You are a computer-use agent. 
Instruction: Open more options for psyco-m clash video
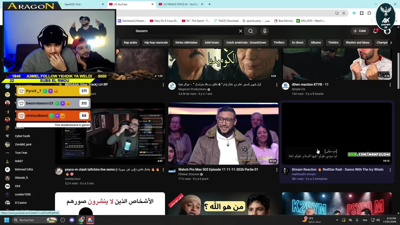163,170
